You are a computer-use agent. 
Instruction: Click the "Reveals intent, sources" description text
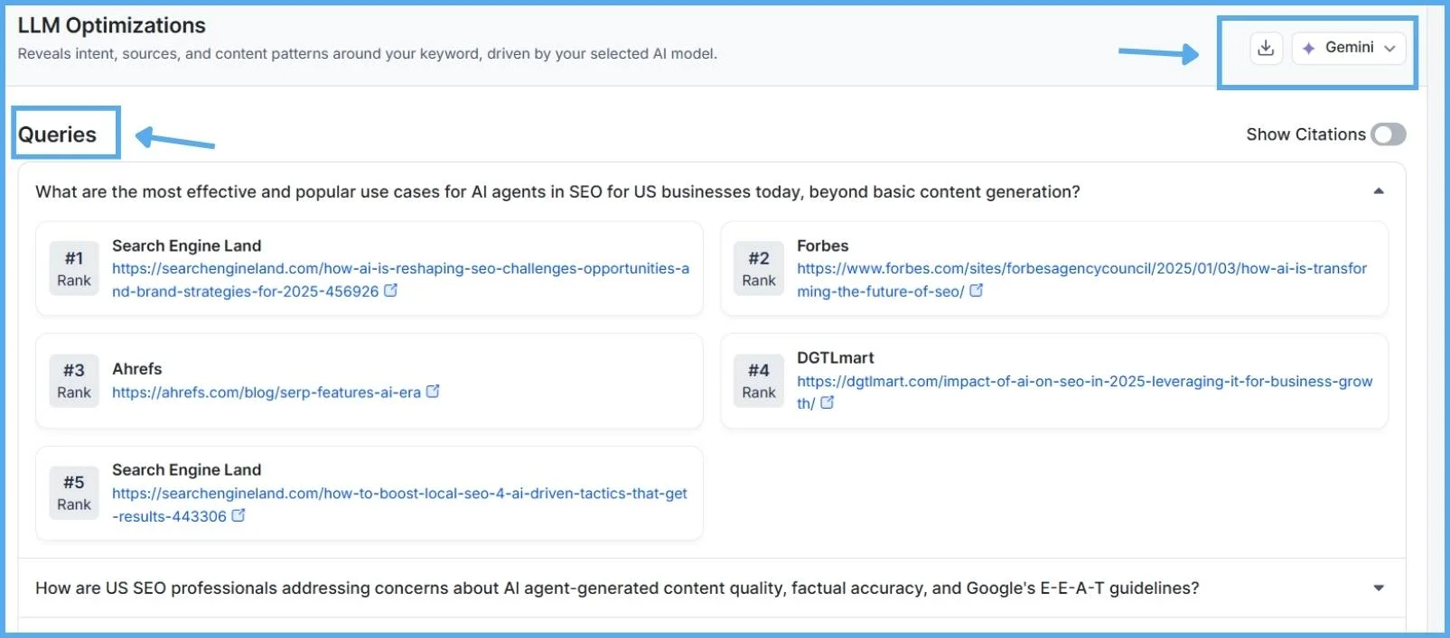(x=368, y=54)
